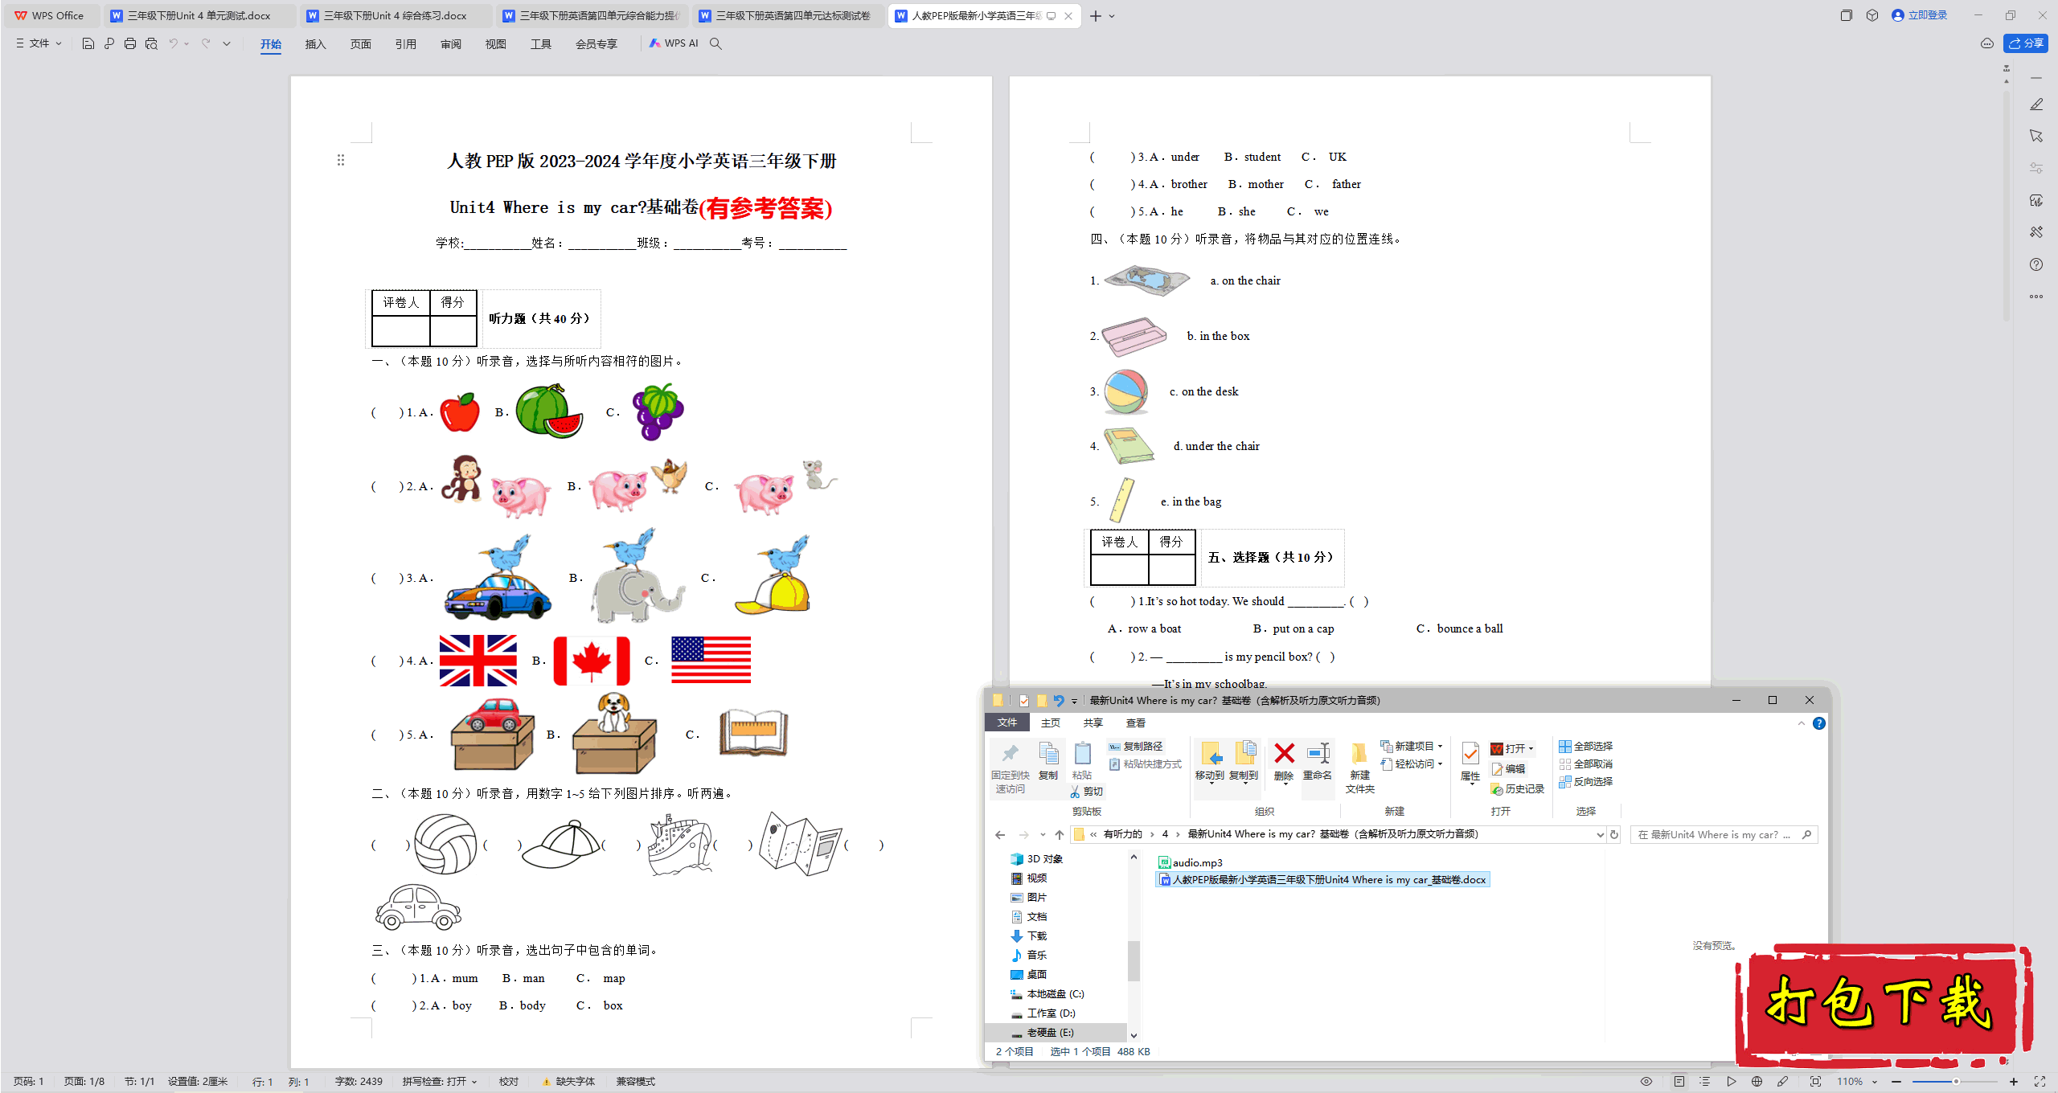Image resolution: width=2058 pixels, height=1093 pixels.
Task: Adjust the zoom slider in status bar
Action: pyautogui.click(x=1955, y=1082)
